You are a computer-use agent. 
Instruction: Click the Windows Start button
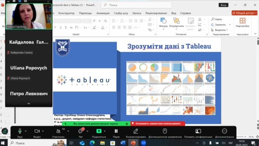3,143
